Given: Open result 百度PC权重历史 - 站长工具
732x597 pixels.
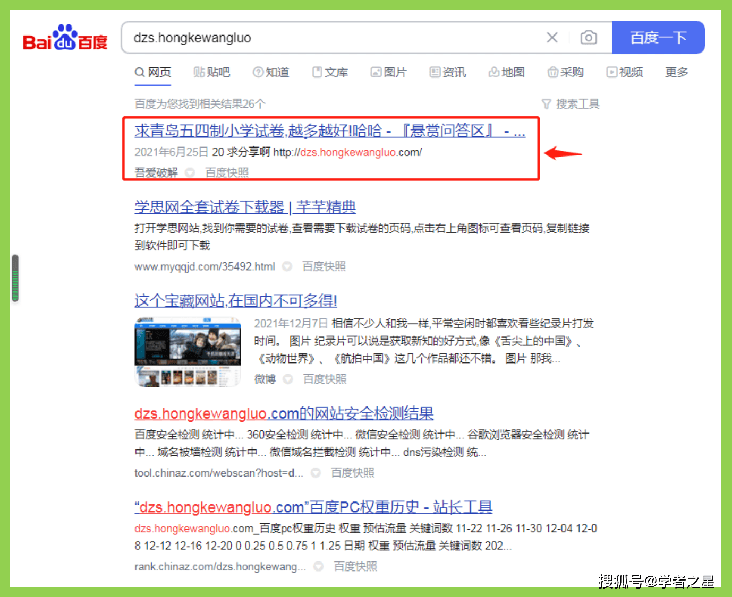Looking at the screenshot, I should (x=313, y=507).
